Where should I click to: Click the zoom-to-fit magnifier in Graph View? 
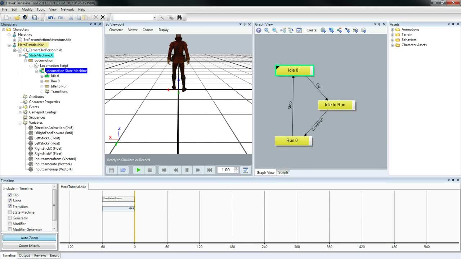tap(267, 30)
